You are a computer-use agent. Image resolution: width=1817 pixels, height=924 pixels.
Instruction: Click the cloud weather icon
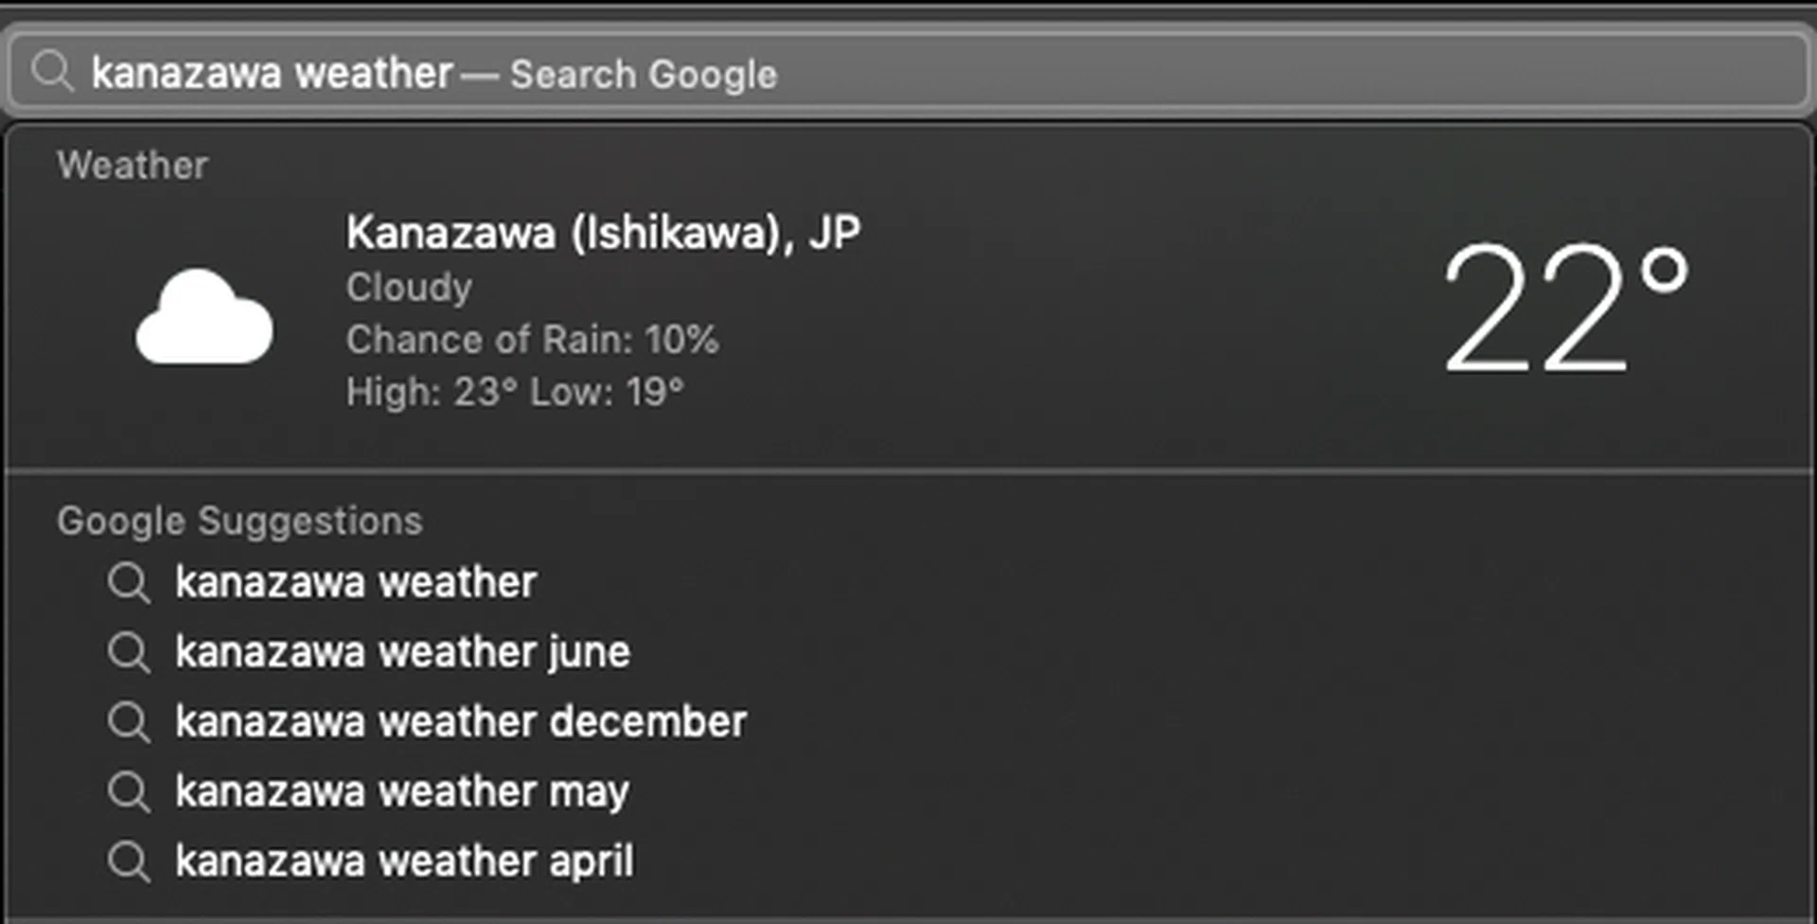point(204,317)
